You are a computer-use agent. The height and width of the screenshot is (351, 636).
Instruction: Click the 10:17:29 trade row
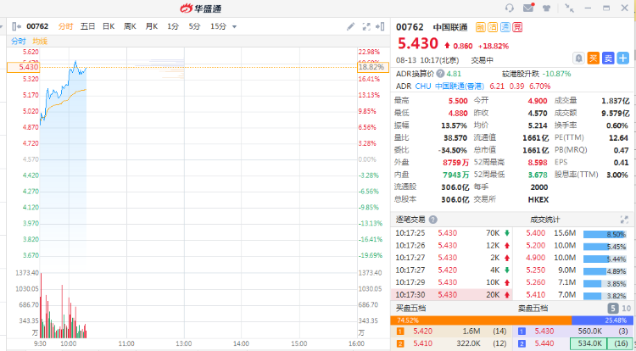(x=451, y=282)
